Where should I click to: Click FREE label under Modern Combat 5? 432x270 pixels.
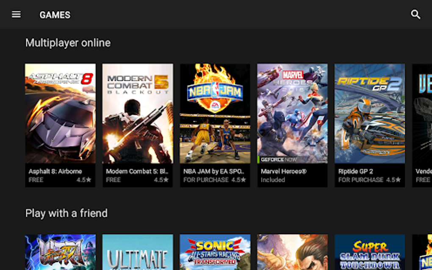[x=113, y=180]
